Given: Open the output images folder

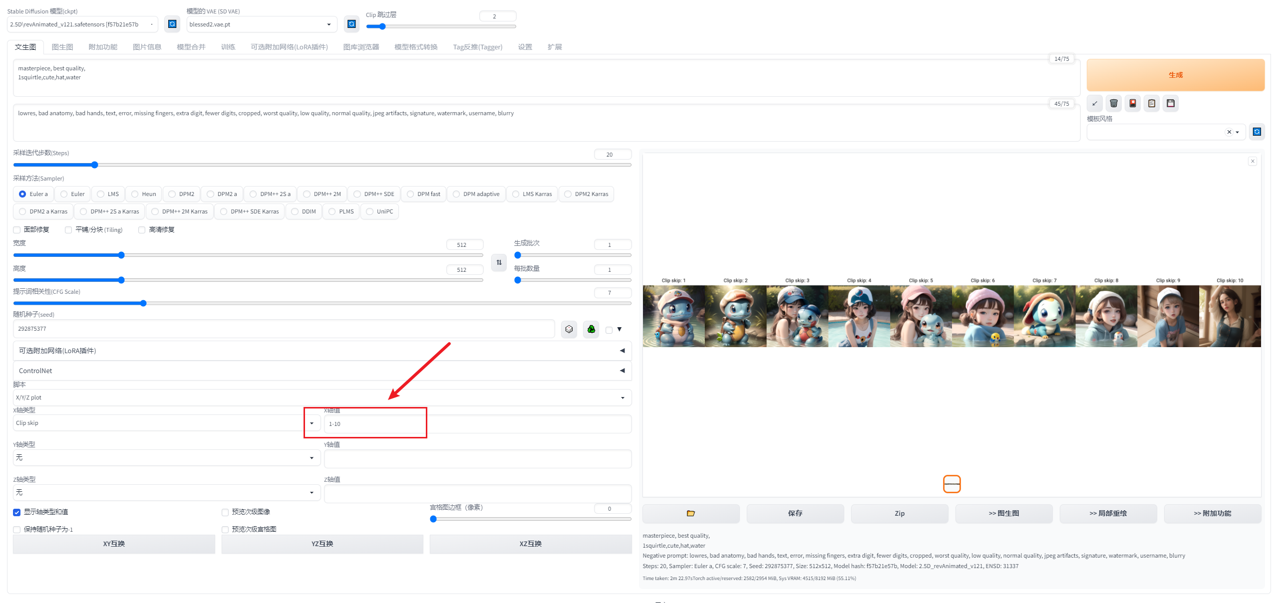Looking at the screenshot, I should click(x=691, y=513).
